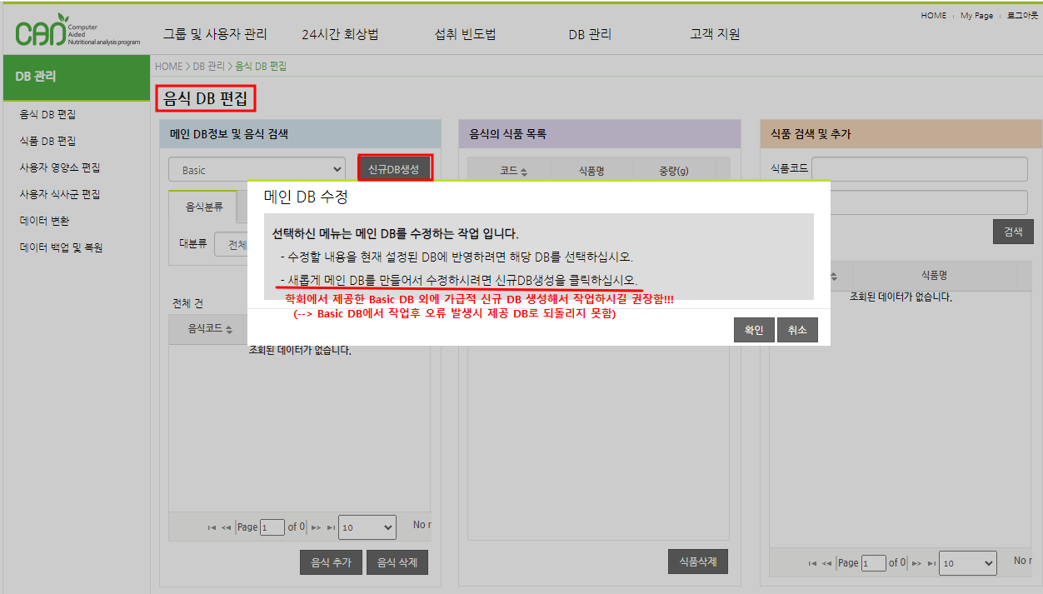Click the 식품코드 input field

point(920,168)
